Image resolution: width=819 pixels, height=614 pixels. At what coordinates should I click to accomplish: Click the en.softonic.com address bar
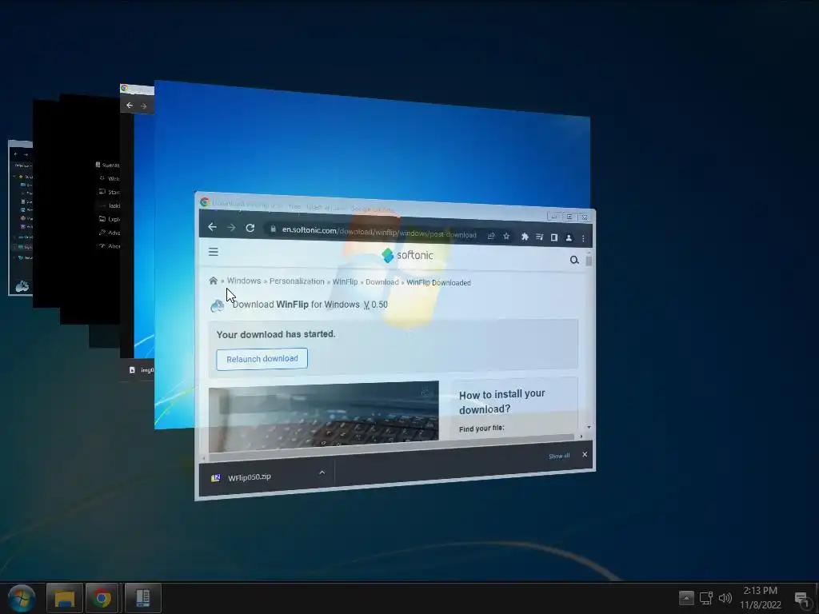[378, 233]
